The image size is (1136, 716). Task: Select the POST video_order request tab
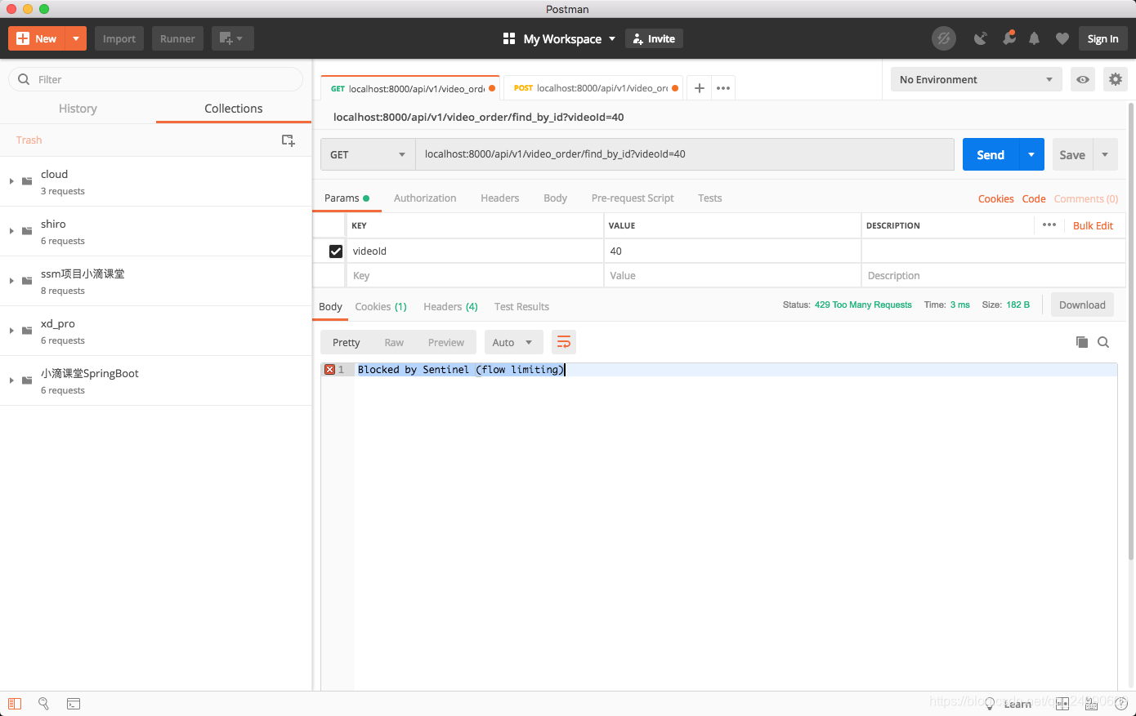(x=594, y=88)
